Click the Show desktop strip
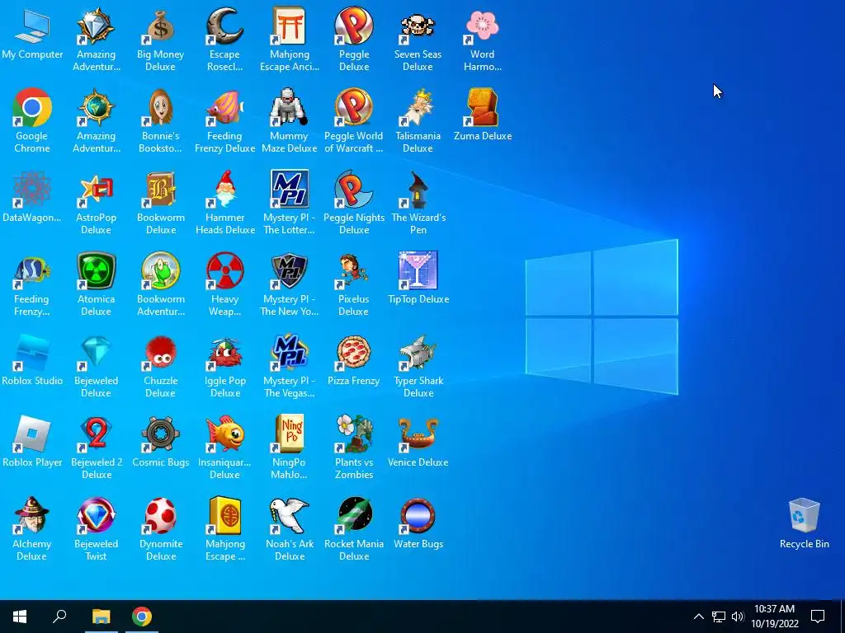 843,617
